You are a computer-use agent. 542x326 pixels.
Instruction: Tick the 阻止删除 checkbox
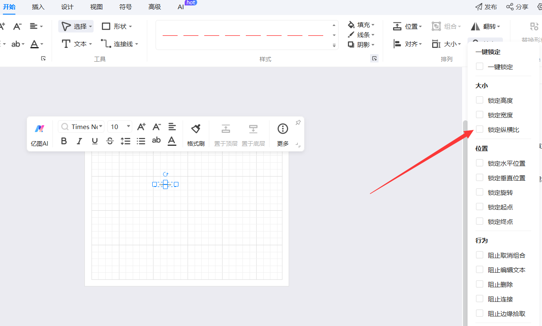pos(480,284)
